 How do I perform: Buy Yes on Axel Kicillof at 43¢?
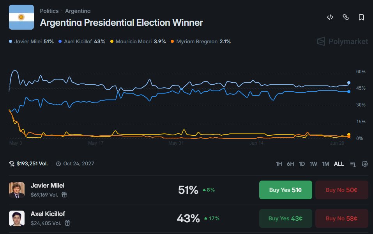click(x=285, y=218)
